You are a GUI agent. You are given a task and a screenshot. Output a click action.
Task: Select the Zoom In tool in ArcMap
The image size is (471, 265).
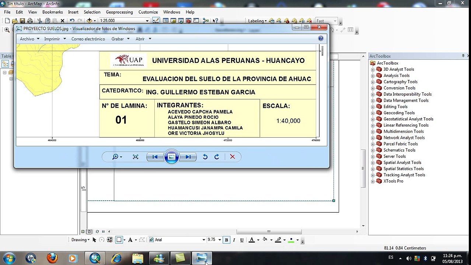7,29
